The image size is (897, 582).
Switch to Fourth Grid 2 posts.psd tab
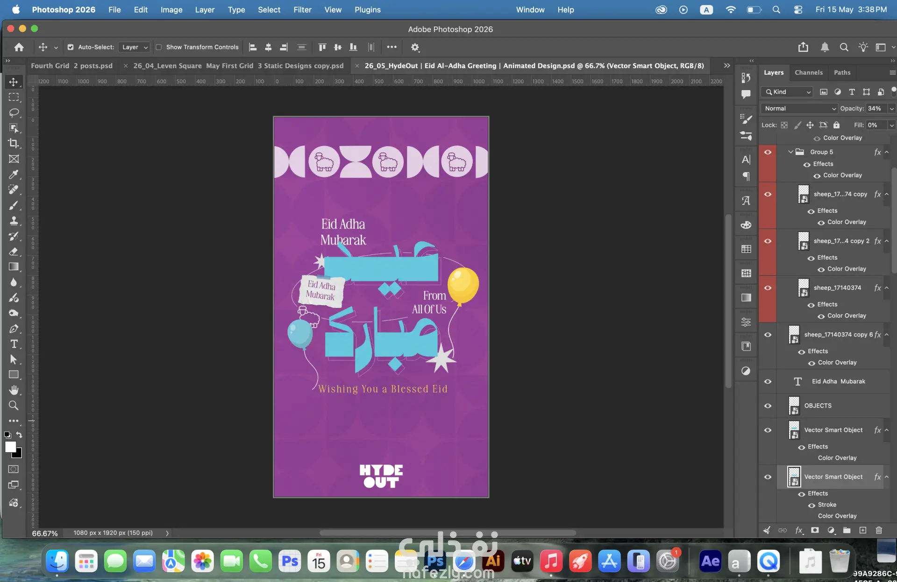pyautogui.click(x=71, y=66)
